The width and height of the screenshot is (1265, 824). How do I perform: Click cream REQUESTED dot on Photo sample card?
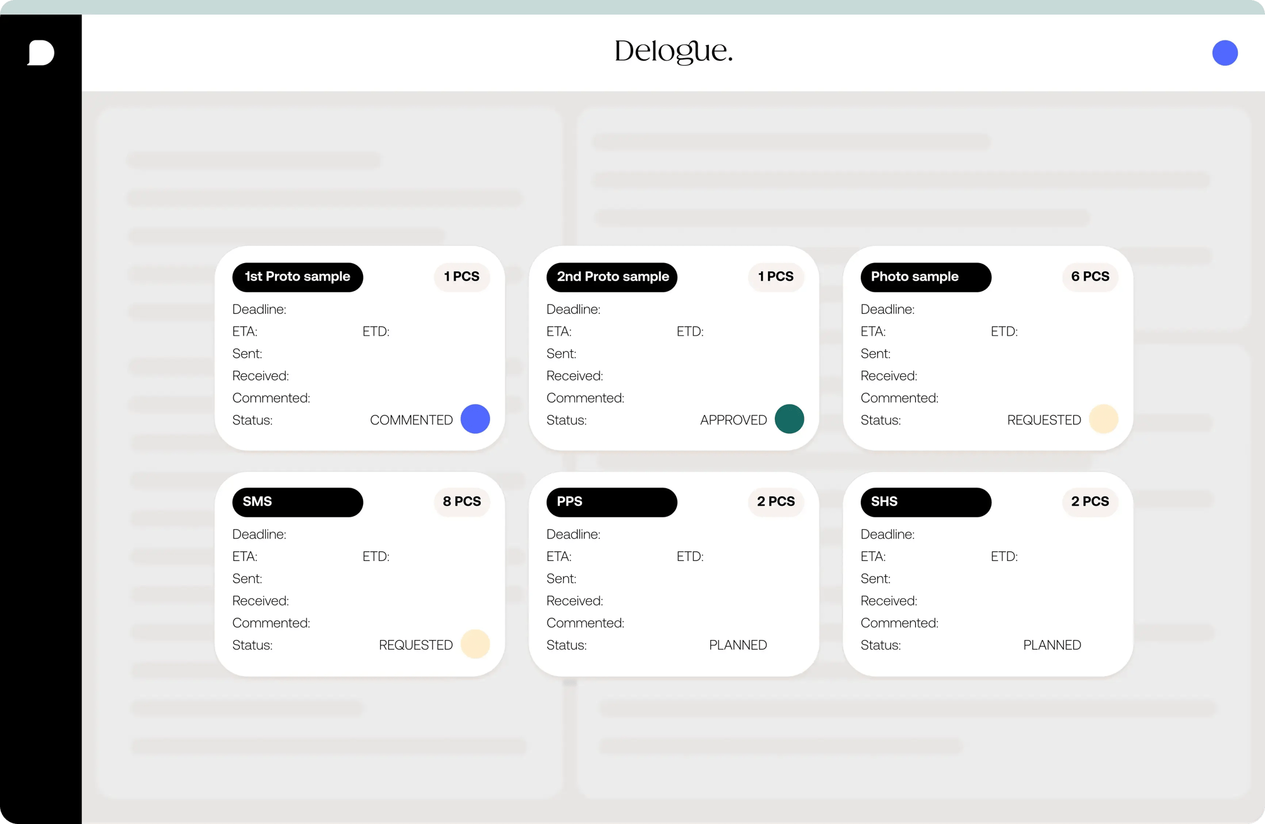coord(1103,419)
